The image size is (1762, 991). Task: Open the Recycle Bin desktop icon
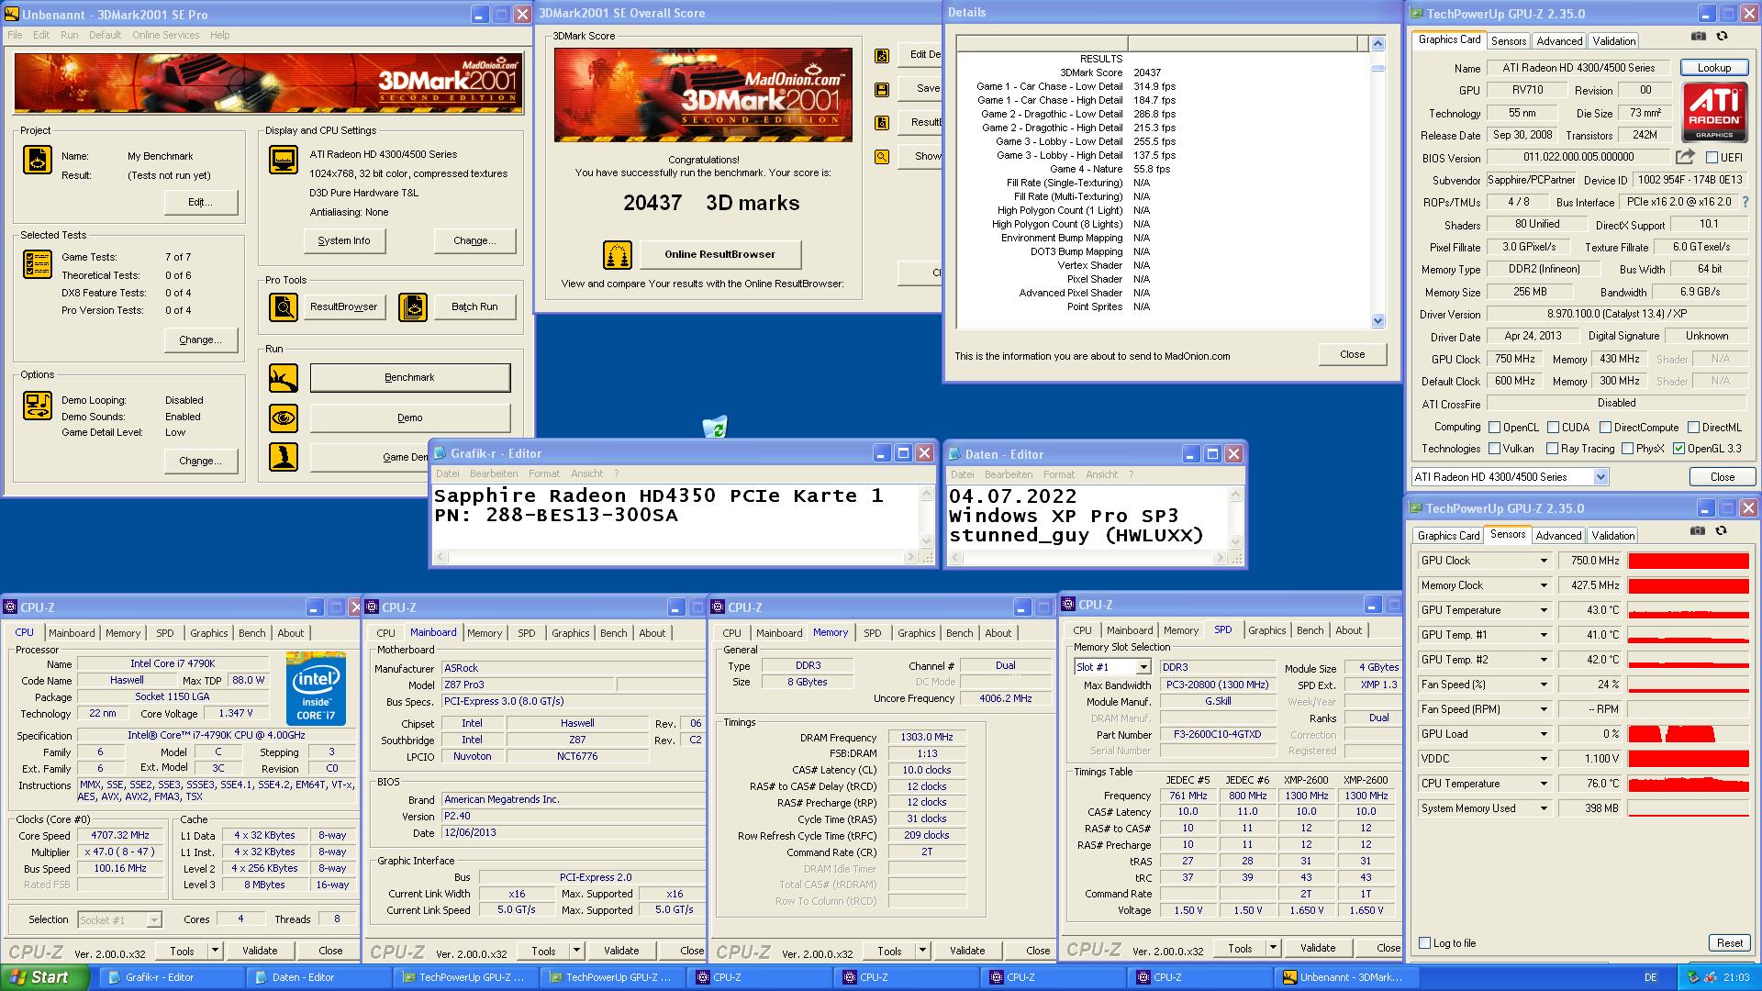(x=715, y=426)
